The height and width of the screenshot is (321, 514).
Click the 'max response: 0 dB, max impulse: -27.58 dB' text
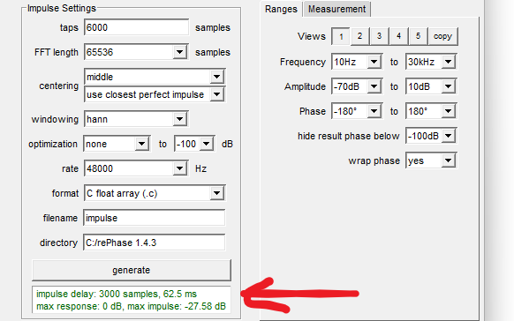pos(131,307)
